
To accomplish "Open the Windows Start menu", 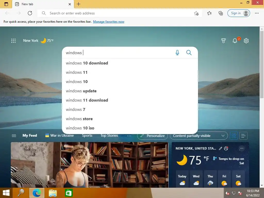I will coord(6,193).
